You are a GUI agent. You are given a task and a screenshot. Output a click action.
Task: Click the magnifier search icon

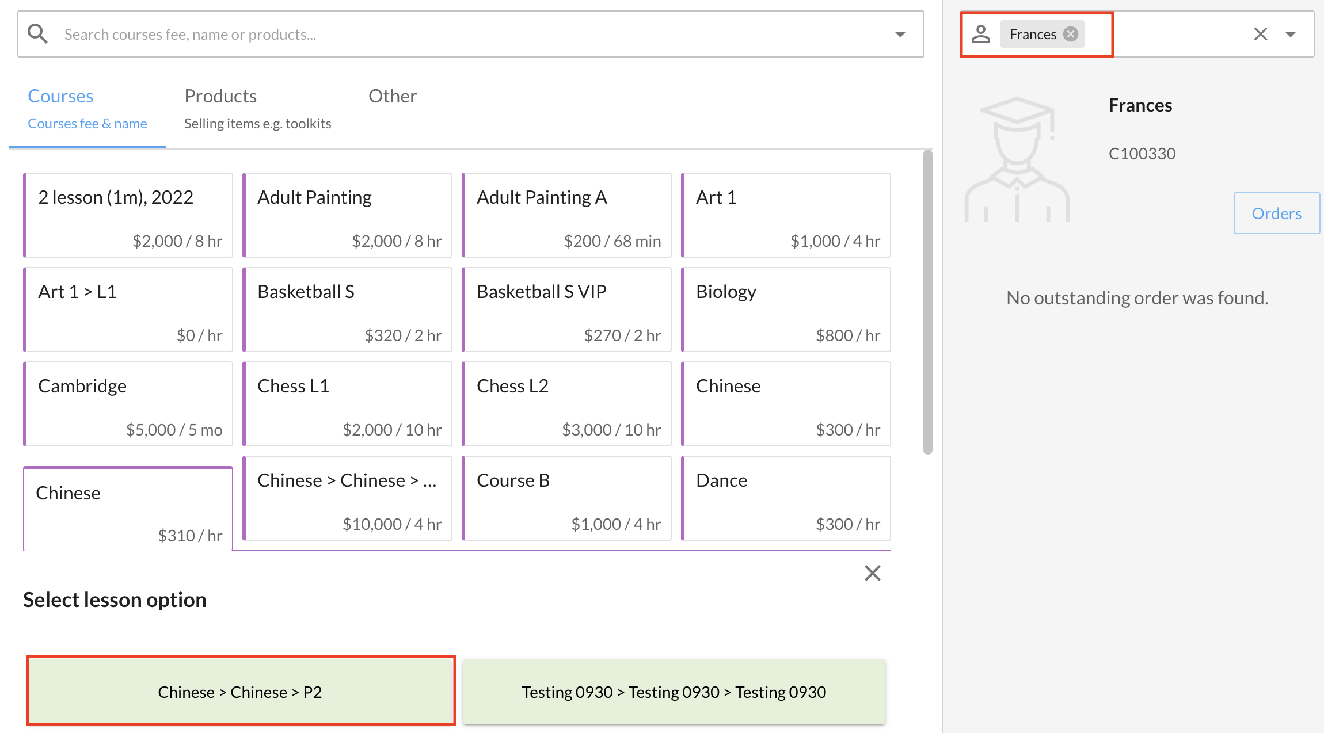pos(38,34)
